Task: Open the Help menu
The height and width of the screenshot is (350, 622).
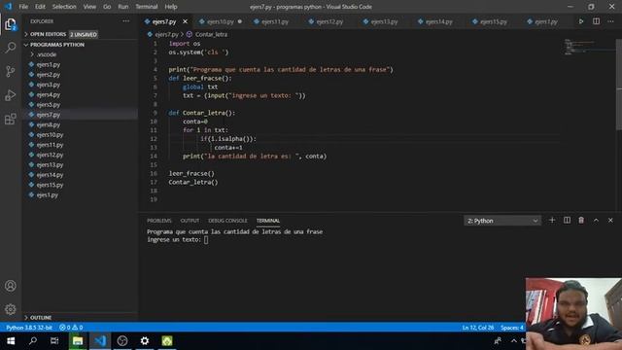Action: pyautogui.click(x=171, y=7)
